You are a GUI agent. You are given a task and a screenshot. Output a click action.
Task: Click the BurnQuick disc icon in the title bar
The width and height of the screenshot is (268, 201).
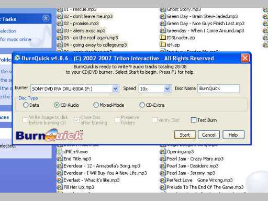(x=17, y=58)
